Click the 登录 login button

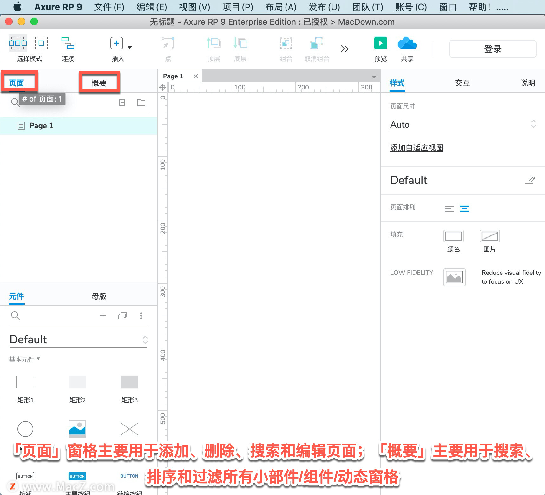click(x=493, y=49)
